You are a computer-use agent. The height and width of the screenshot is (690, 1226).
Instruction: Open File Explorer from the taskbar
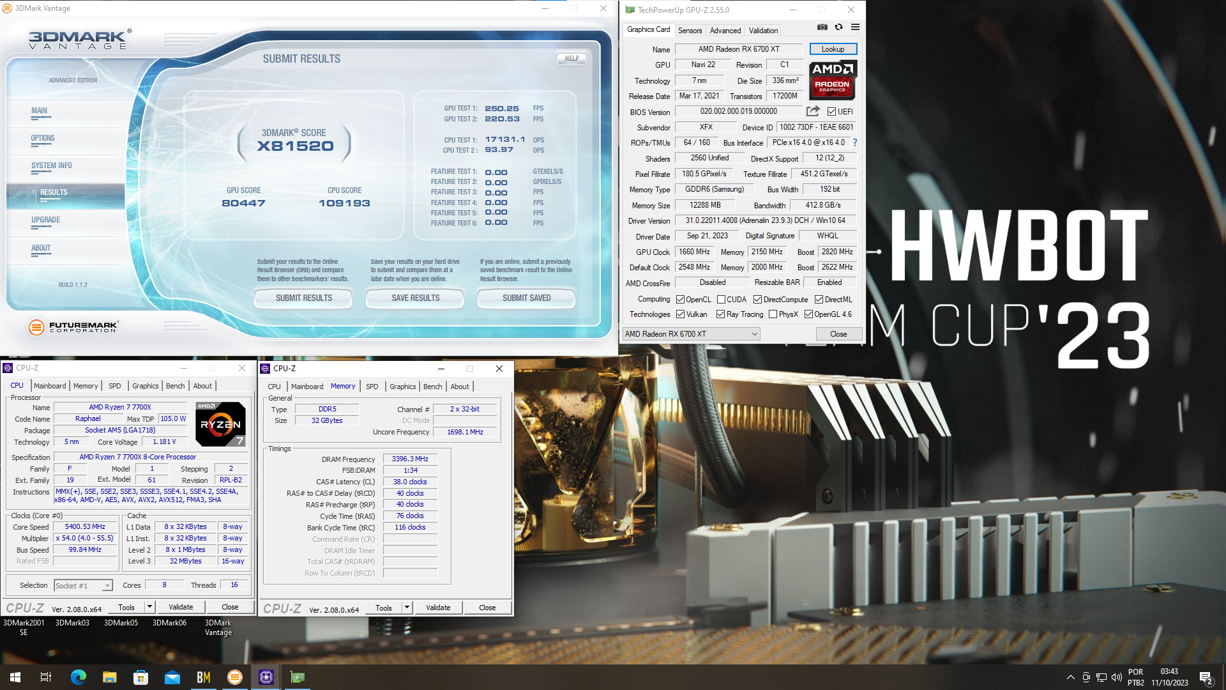[109, 677]
